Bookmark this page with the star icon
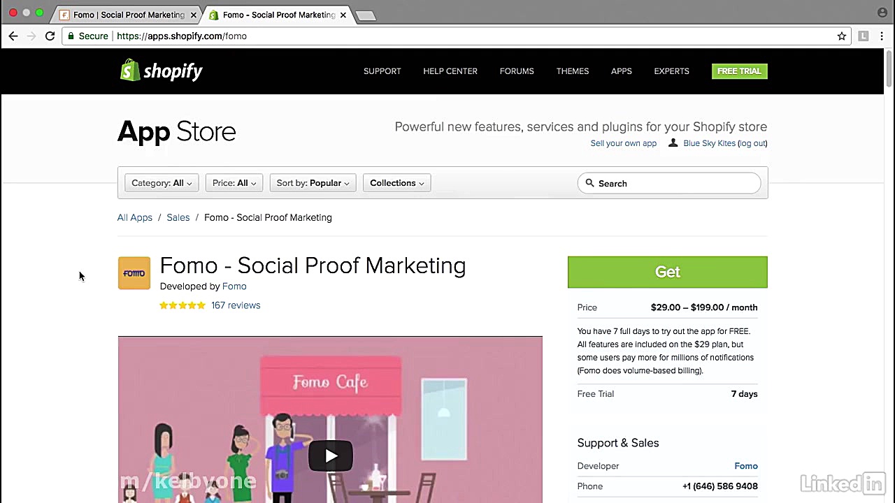Image resolution: width=895 pixels, height=503 pixels. click(842, 36)
